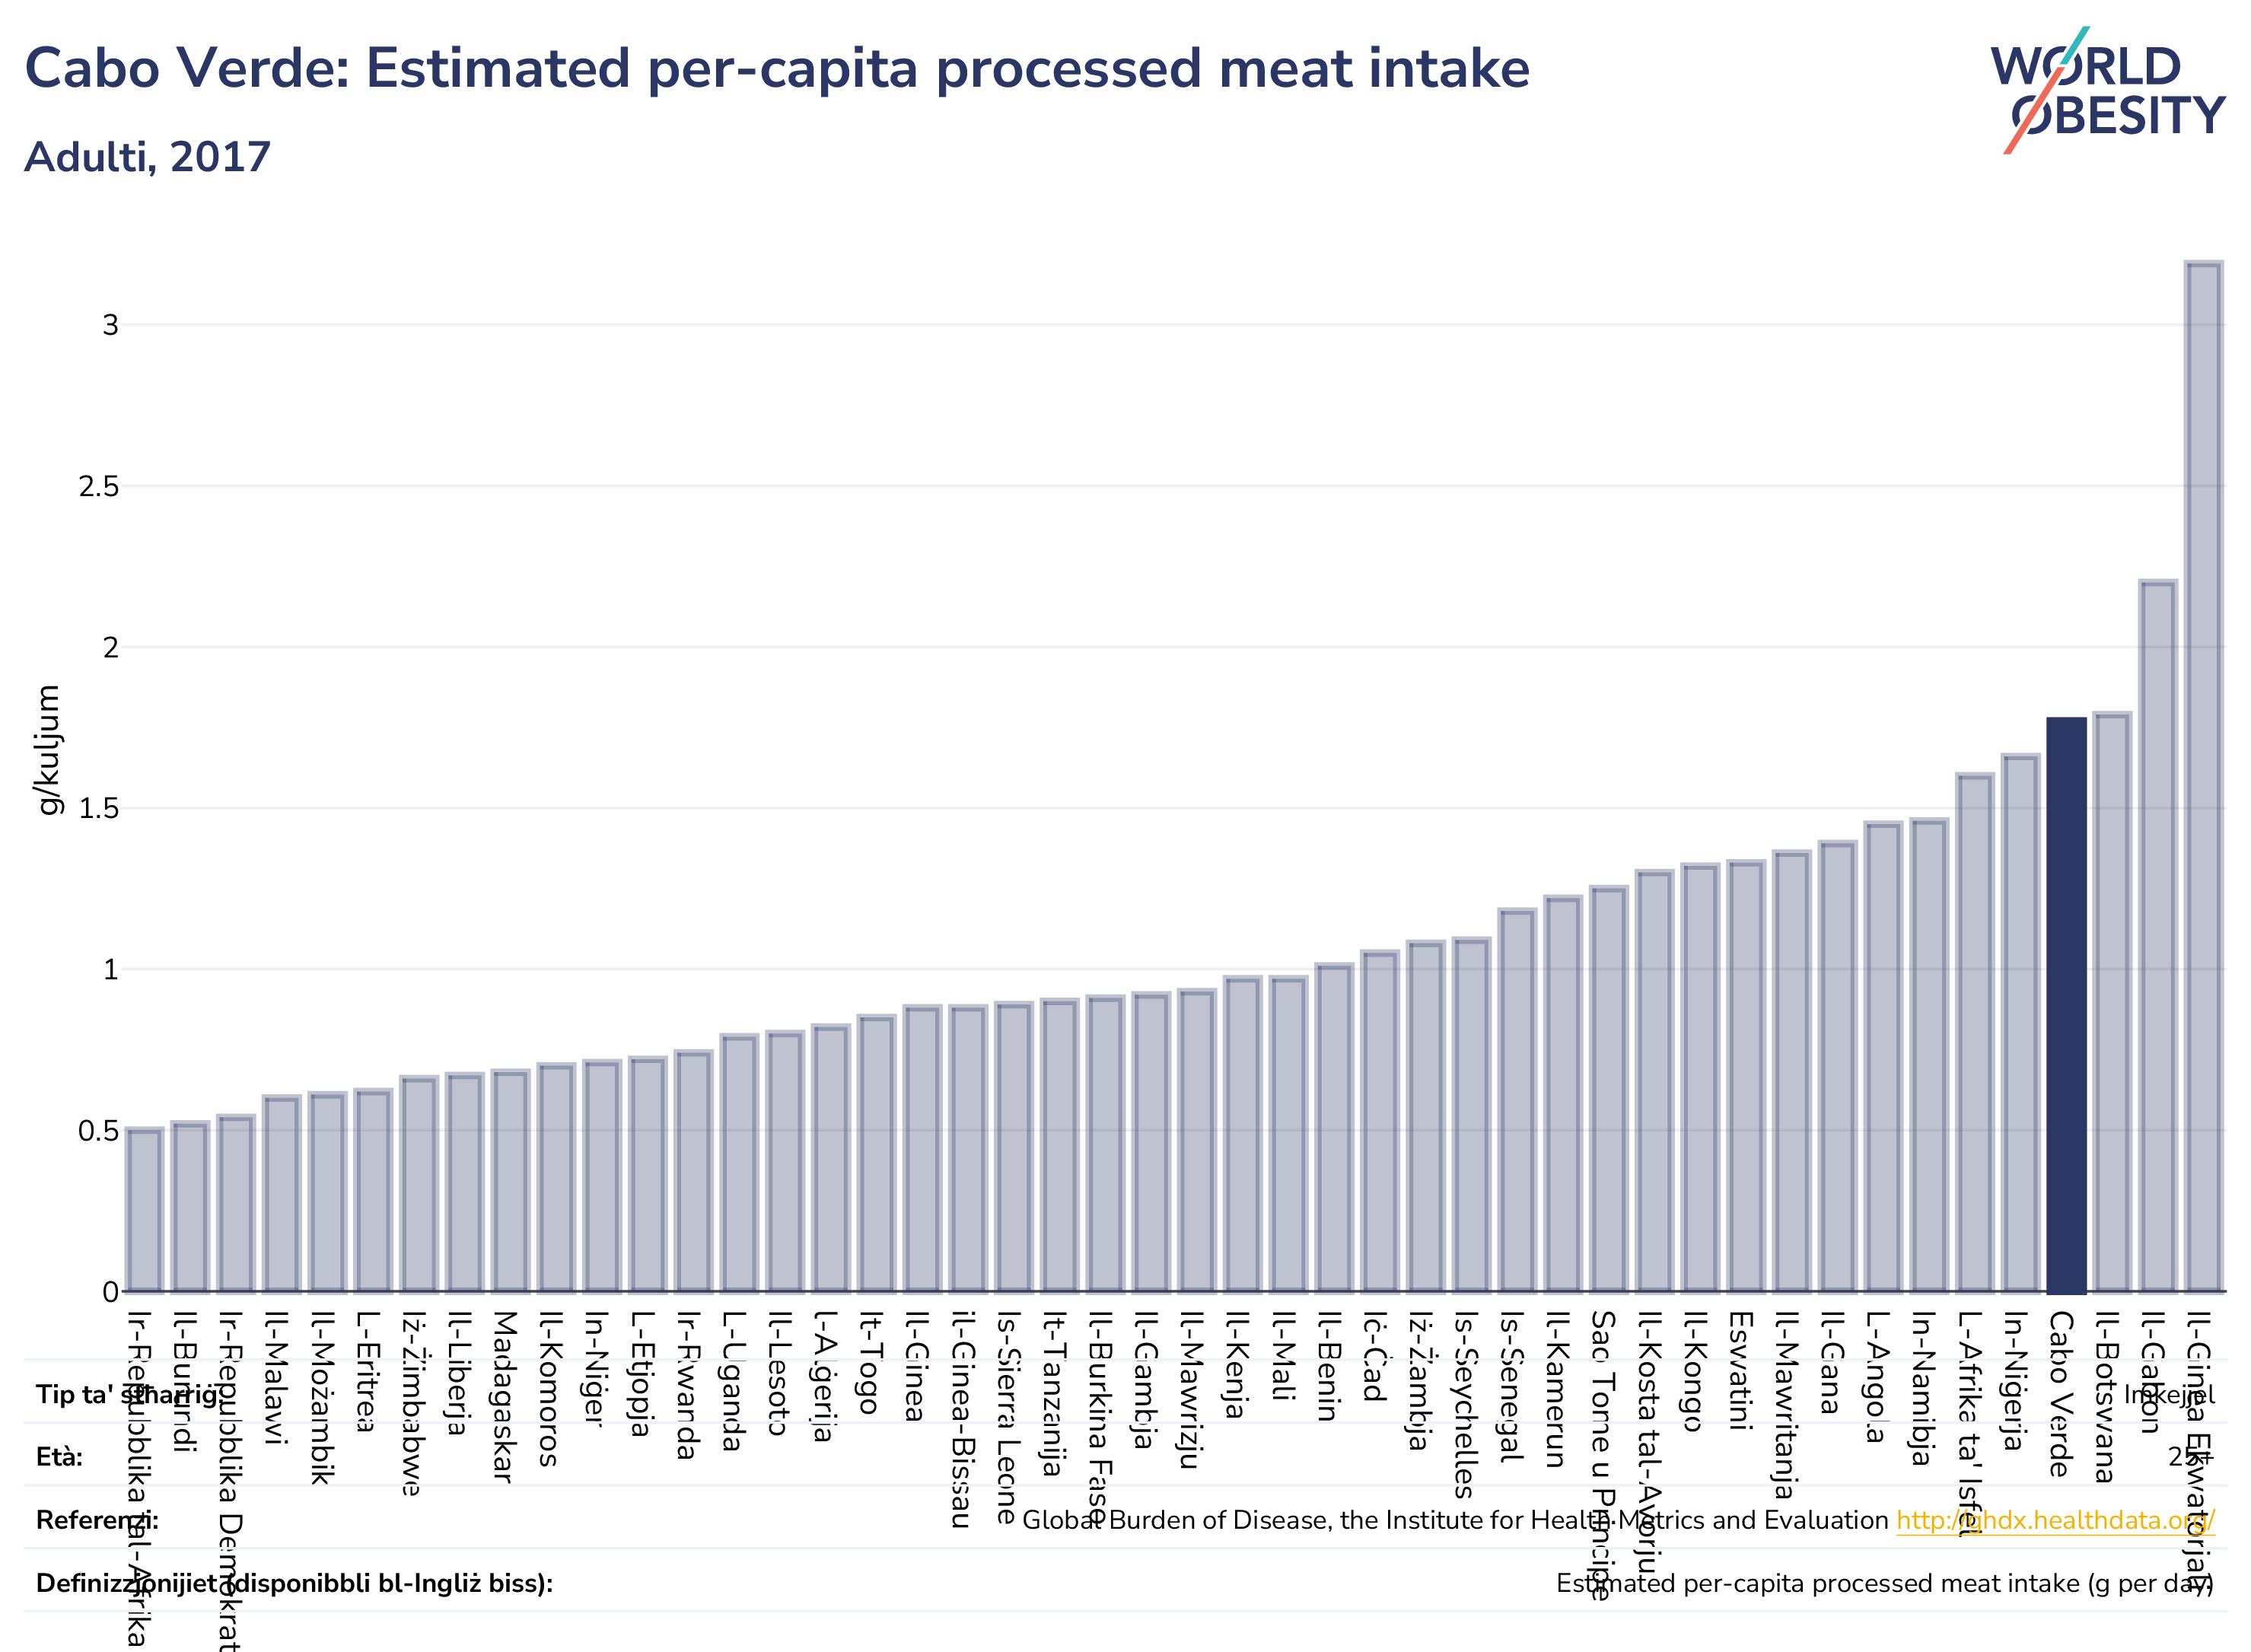Image resolution: width=2251 pixels, height=1652 pixels.
Task: Click the Il-Kenja bar
Action: click(1242, 1134)
